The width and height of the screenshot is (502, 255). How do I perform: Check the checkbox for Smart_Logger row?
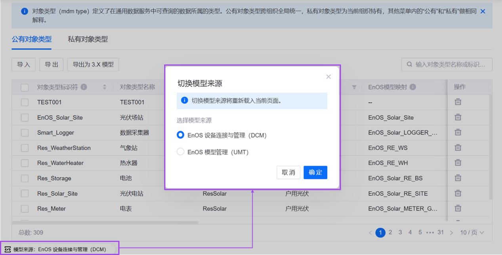pyautogui.click(x=25, y=133)
